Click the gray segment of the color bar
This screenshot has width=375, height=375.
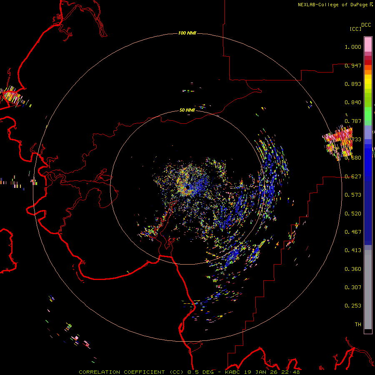[x=368, y=290]
